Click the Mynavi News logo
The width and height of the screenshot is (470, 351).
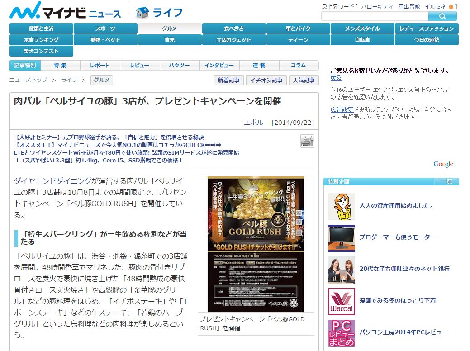tap(65, 11)
